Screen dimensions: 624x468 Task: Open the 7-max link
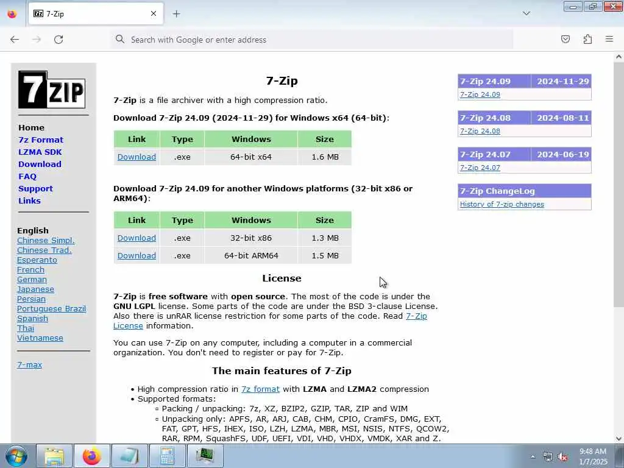[x=29, y=364]
